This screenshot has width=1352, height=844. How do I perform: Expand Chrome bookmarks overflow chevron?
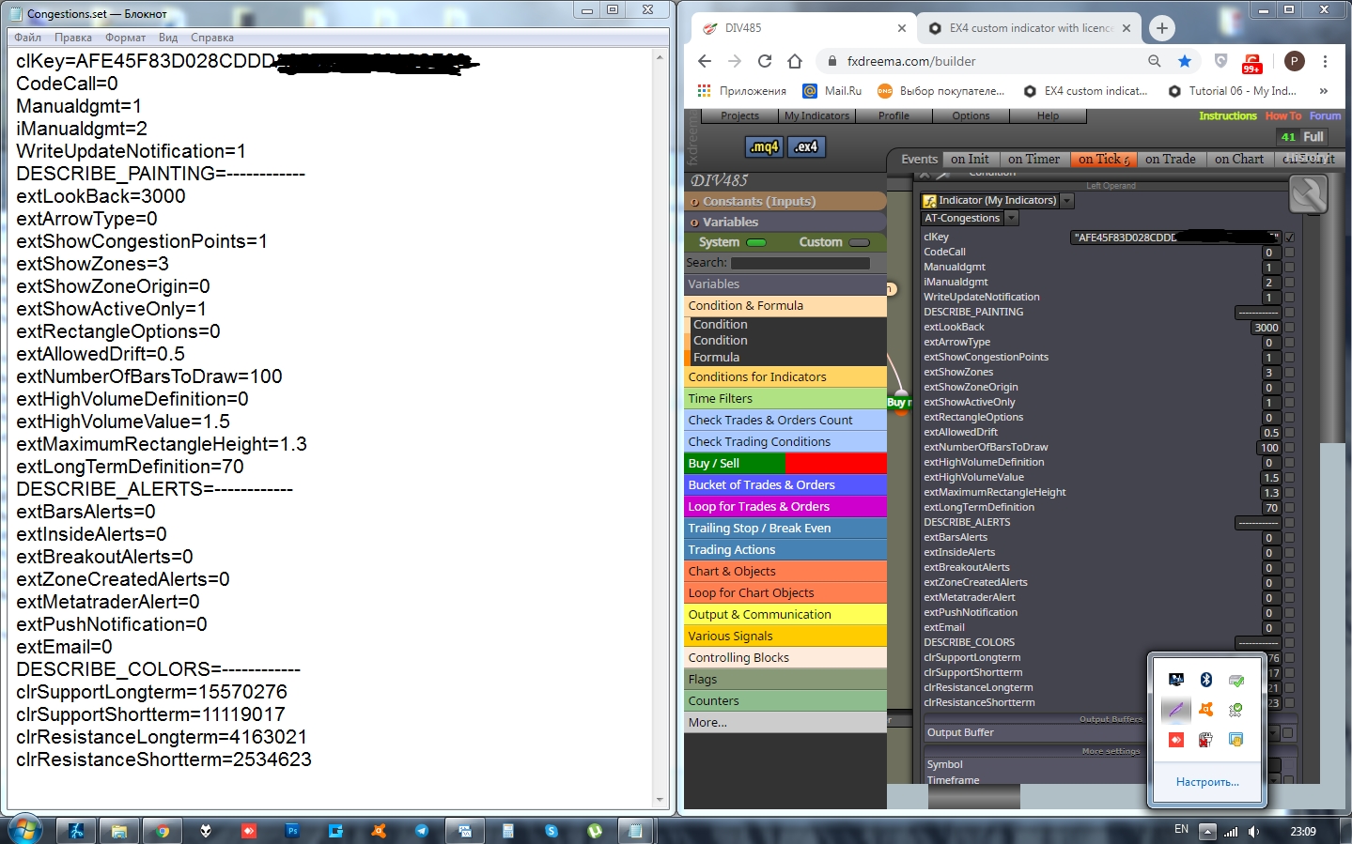coord(1323,91)
